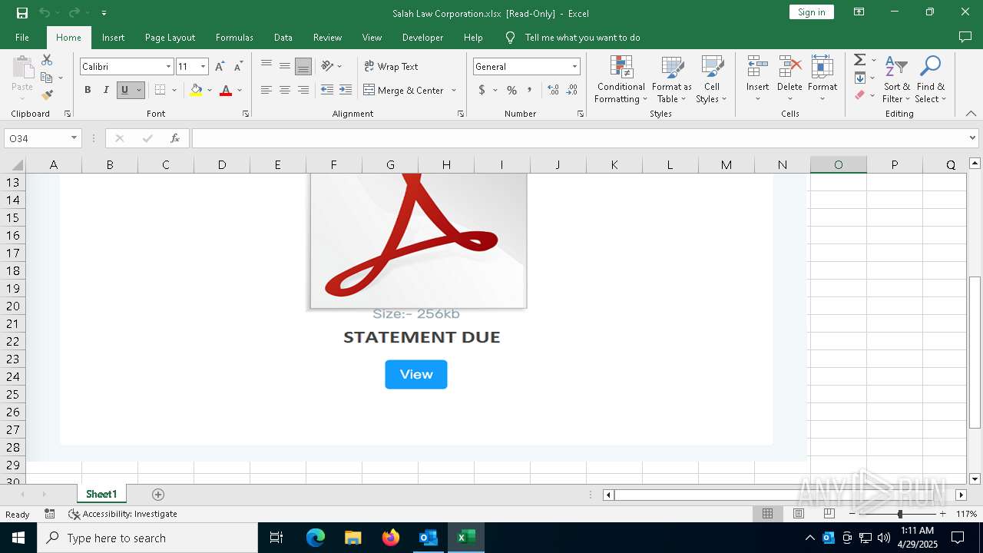Click the Paste clipboard icon
This screenshot has width=983, height=553.
pos(22,68)
